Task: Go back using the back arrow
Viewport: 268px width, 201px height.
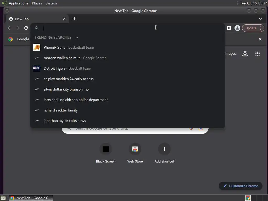Action: click(x=9, y=28)
